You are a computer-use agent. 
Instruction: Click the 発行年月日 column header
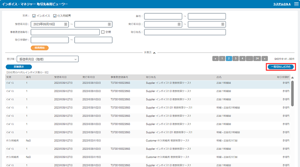[89, 77]
